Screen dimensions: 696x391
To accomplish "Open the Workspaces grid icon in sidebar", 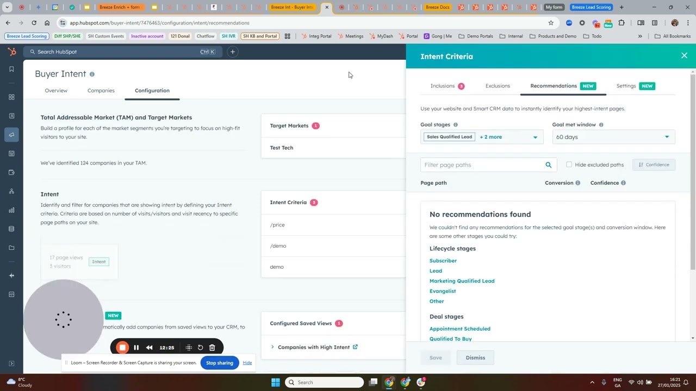I will pyautogui.click(x=11, y=97).
